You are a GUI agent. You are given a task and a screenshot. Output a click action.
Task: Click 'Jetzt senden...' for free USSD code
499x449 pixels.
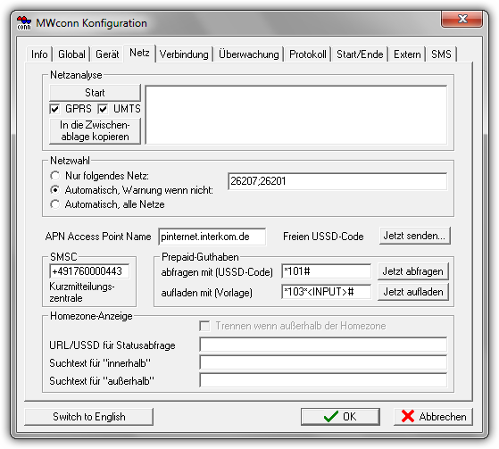pos(415,236)
